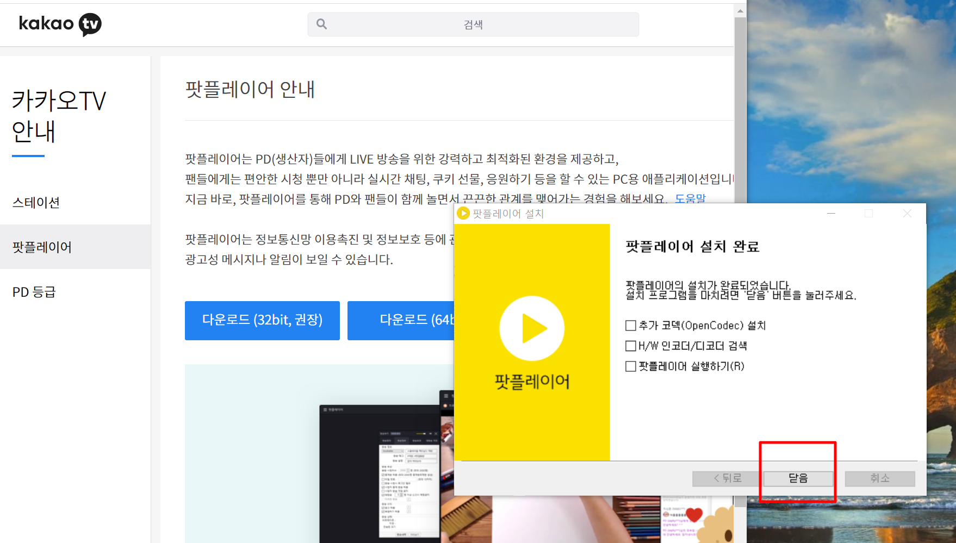956x543 pixels.
Task: Click the disabled 뒤로 button
Action: click(x=727, y=478)
